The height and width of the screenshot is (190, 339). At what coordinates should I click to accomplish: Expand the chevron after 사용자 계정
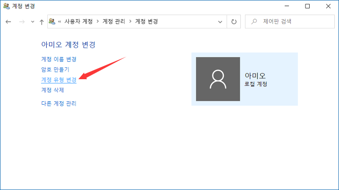tap(97, 22)
